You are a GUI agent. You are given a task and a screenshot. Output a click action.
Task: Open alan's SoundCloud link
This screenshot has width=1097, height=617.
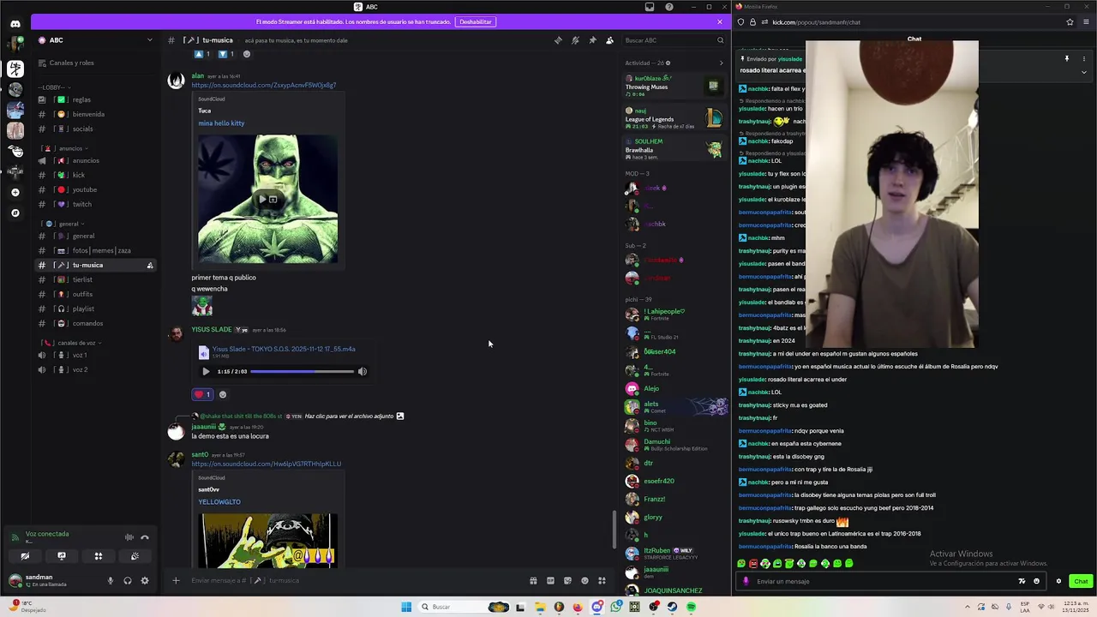pyautogui.click(x=263, y=85)
